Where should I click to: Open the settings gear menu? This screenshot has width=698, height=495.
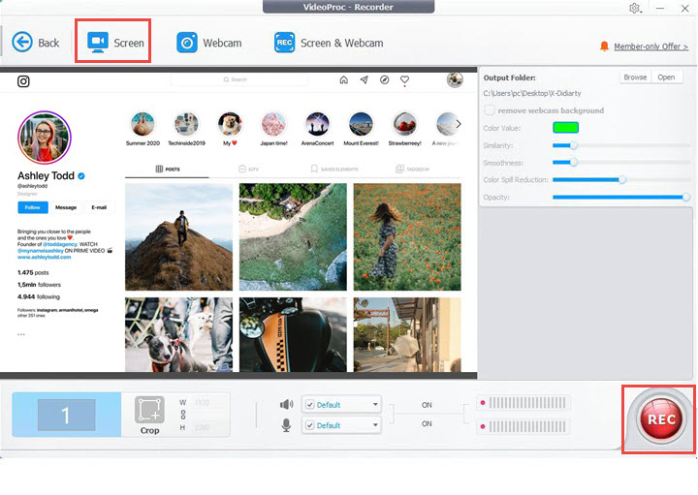tap(635, 8)
